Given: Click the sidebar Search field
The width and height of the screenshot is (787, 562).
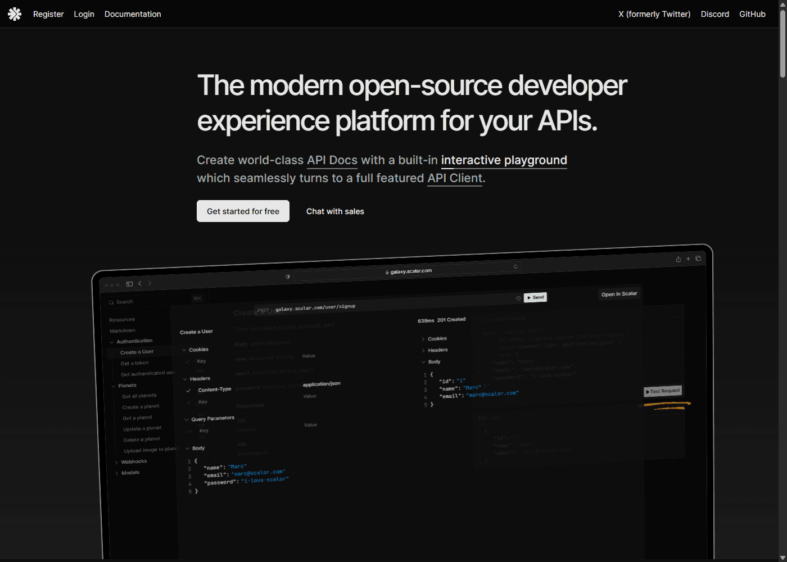Looking at the screenshot, I should (x=155, y=301).
